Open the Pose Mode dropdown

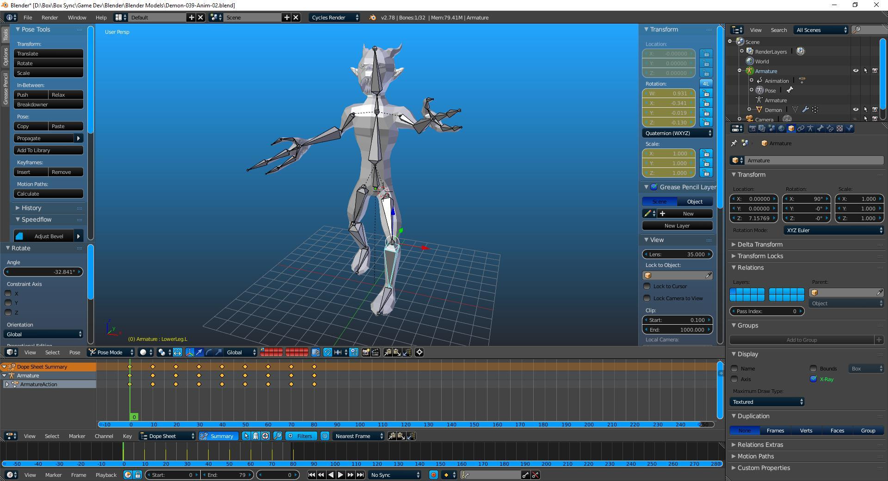(x=111, y=352)
